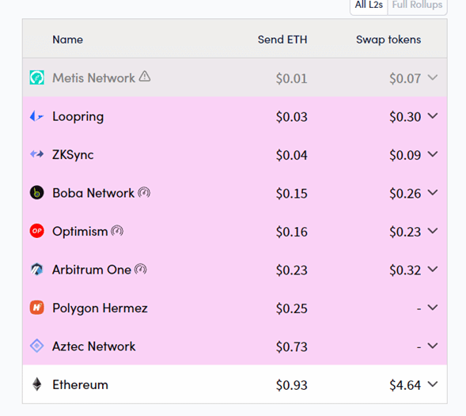466x416 pixels.
Task: Open the Arbitrum One name link
Action: (92, 270)
